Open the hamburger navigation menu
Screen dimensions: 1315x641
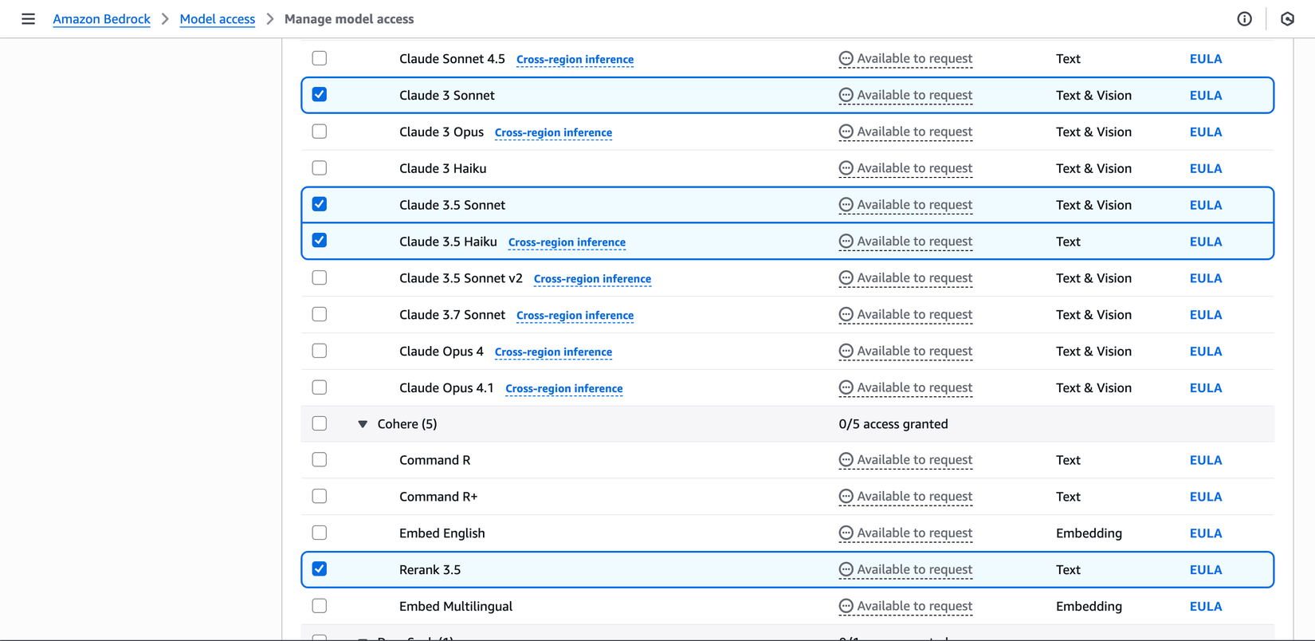pos(28,19)
